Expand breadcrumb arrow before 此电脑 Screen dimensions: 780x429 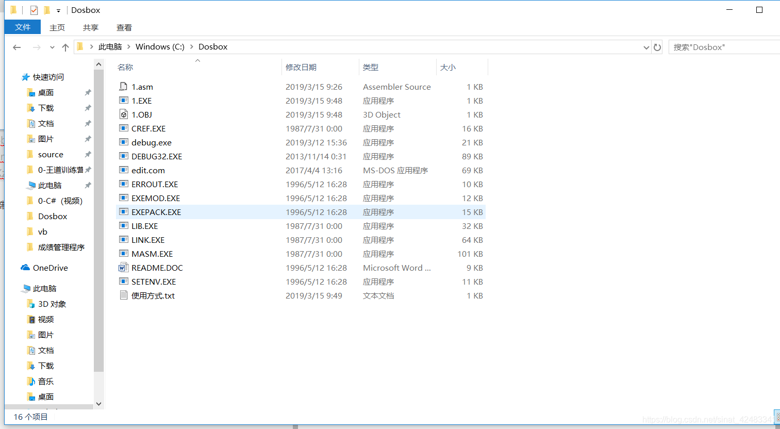(92, 46)
